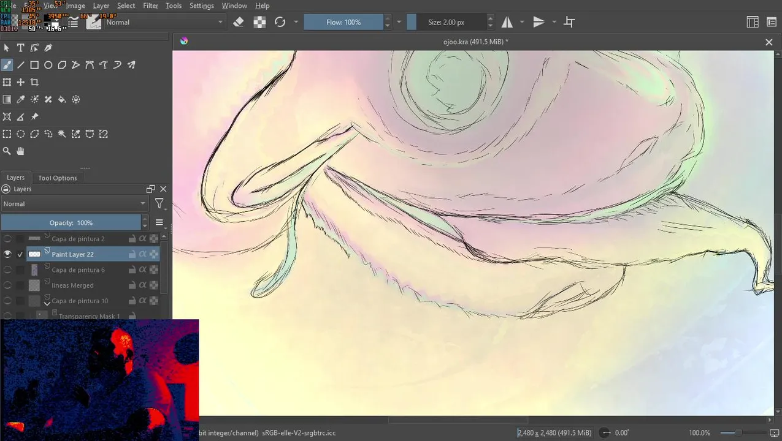Viewport: 782px width, 441px height.
Task: Open the Select menu
Action: (x=126, y=6)
